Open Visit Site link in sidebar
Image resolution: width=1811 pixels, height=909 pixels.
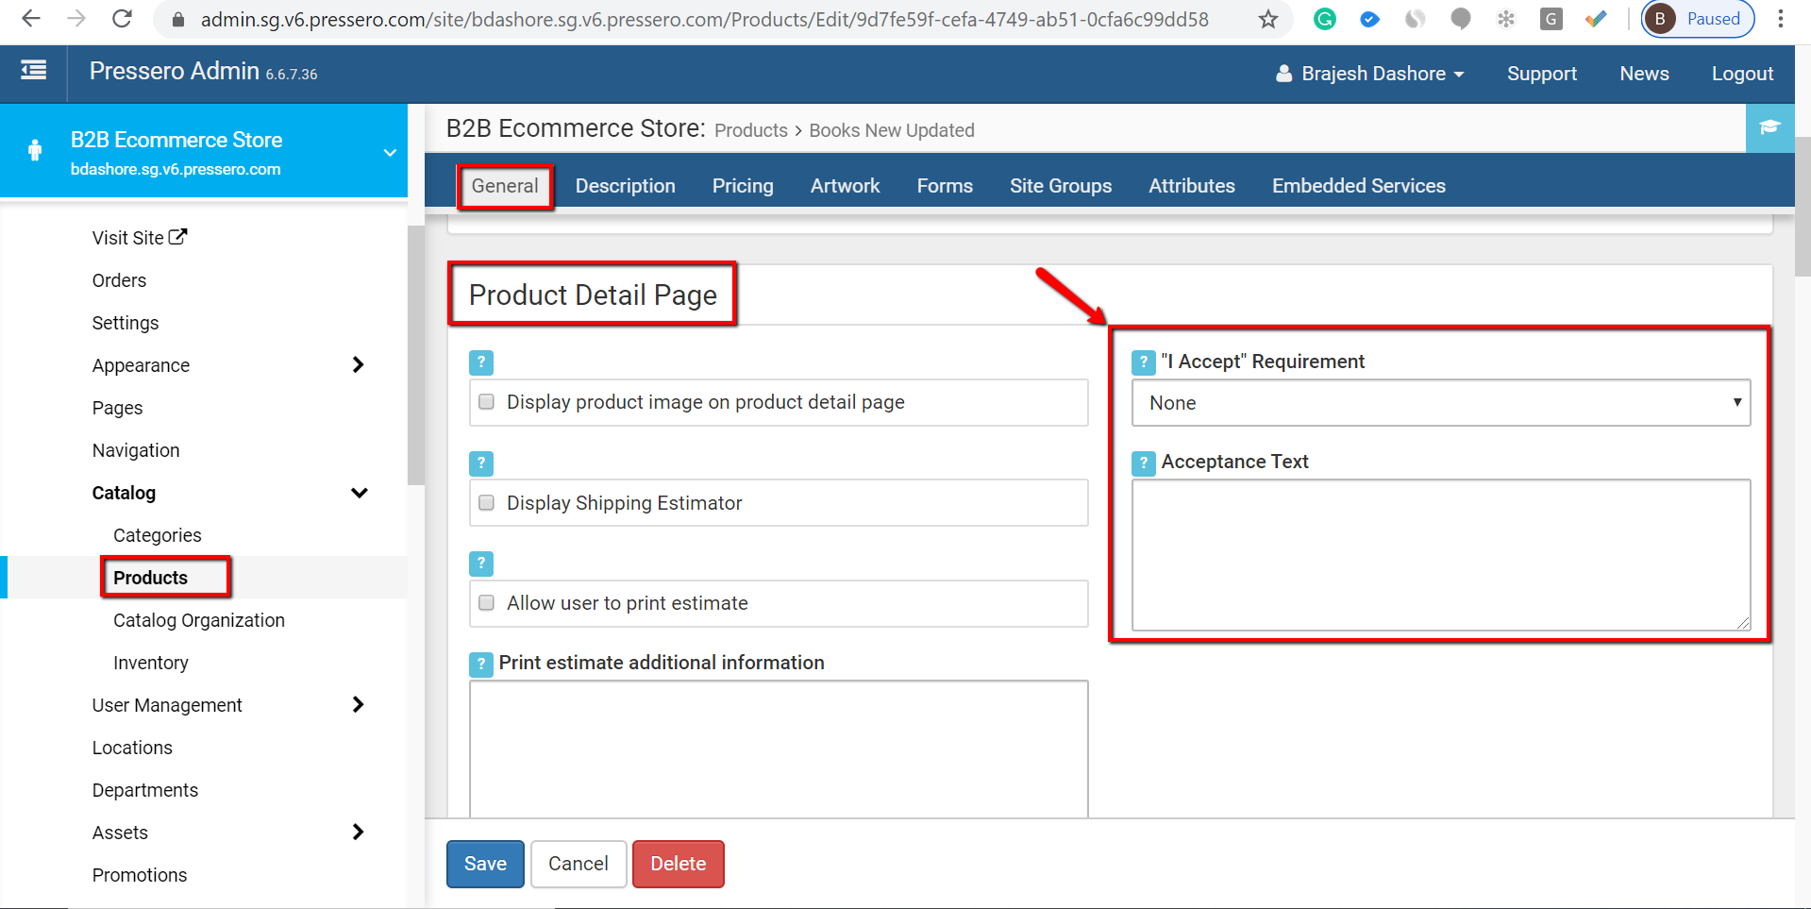point(140,238)
